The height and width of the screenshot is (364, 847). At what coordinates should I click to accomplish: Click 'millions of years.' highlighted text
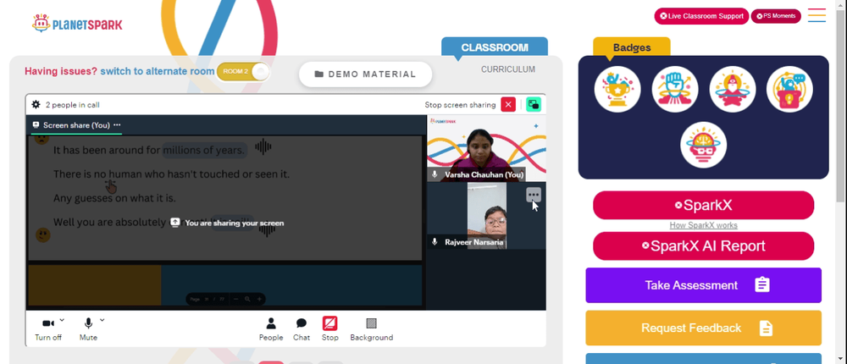click(203, 150)
